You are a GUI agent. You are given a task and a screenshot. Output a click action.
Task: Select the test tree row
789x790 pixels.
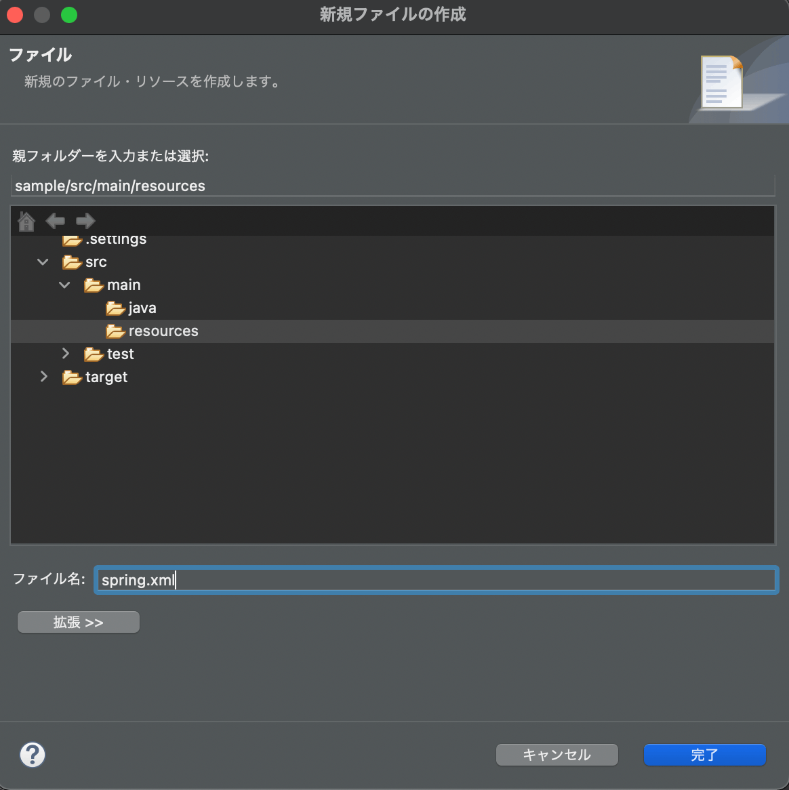tap(392, 354)
